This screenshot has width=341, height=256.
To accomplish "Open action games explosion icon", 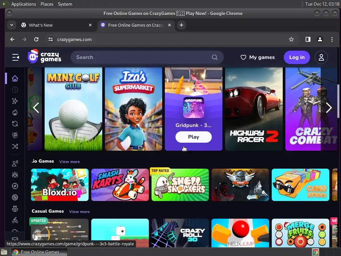I will [x=15, y=175].
